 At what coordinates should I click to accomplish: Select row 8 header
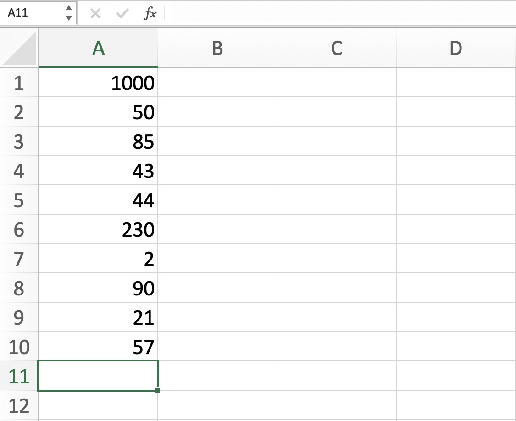click(19, 288)
